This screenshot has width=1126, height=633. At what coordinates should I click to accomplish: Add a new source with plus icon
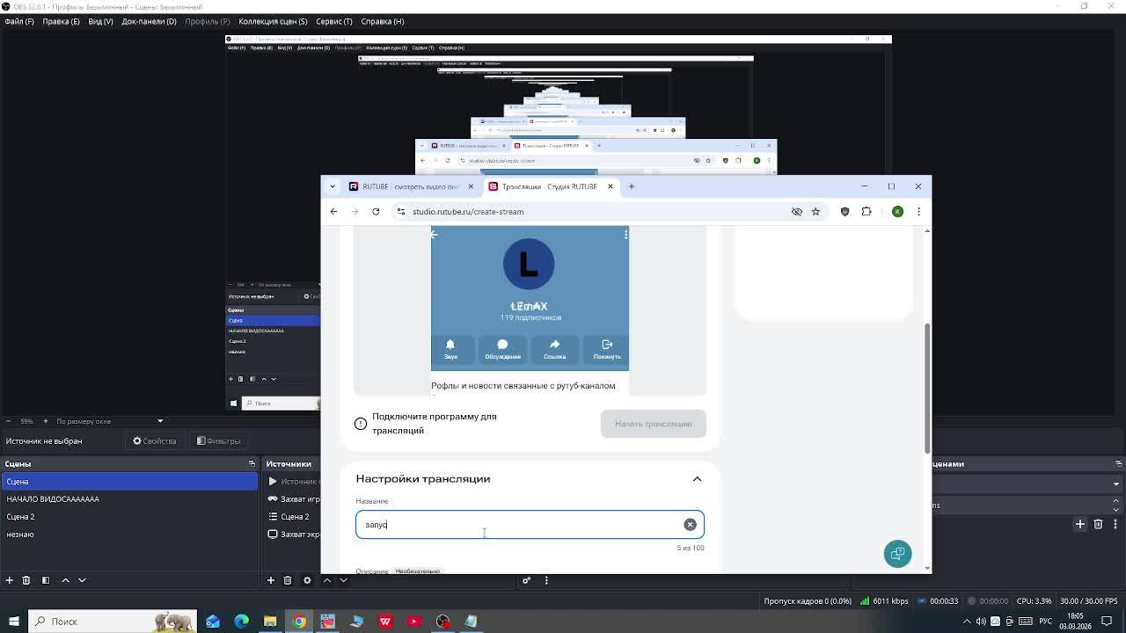click(x=270, y=580)
